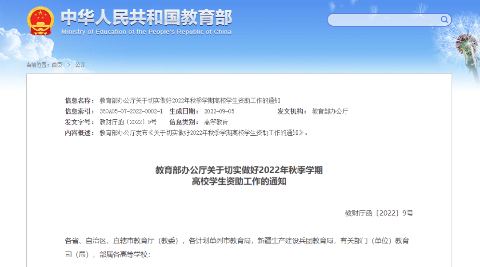
Task: Click title line 高校学生资助工作的通知
Action: coord(239,181)
